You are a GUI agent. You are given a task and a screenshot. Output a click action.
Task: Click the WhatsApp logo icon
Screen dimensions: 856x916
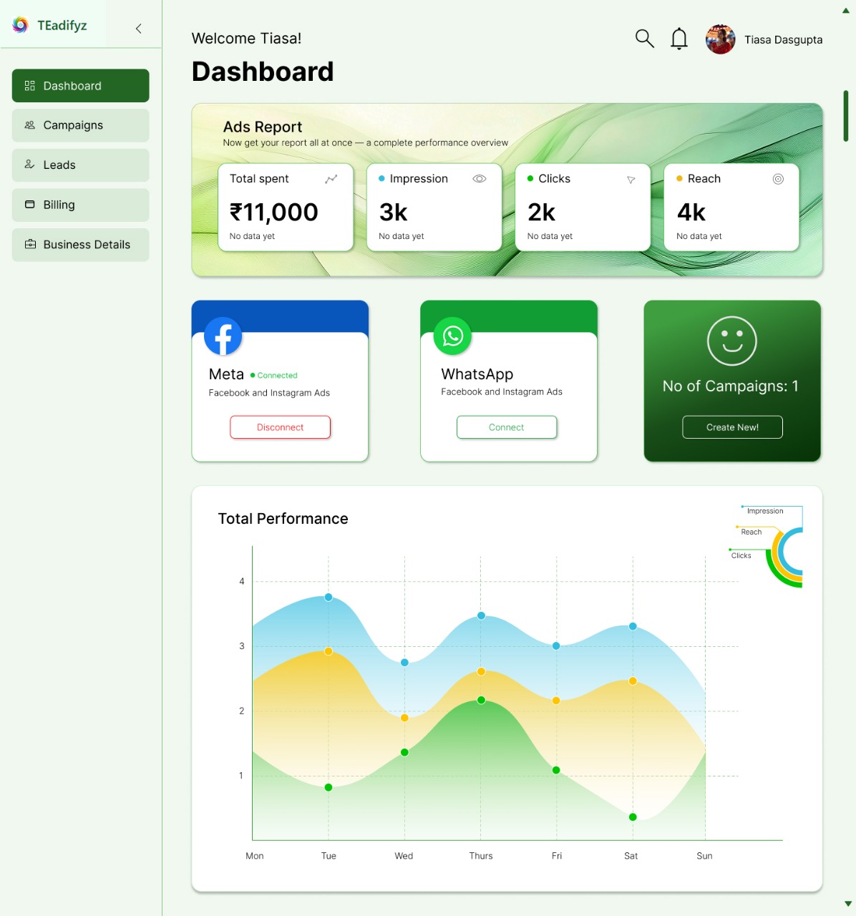coord(452,336)
